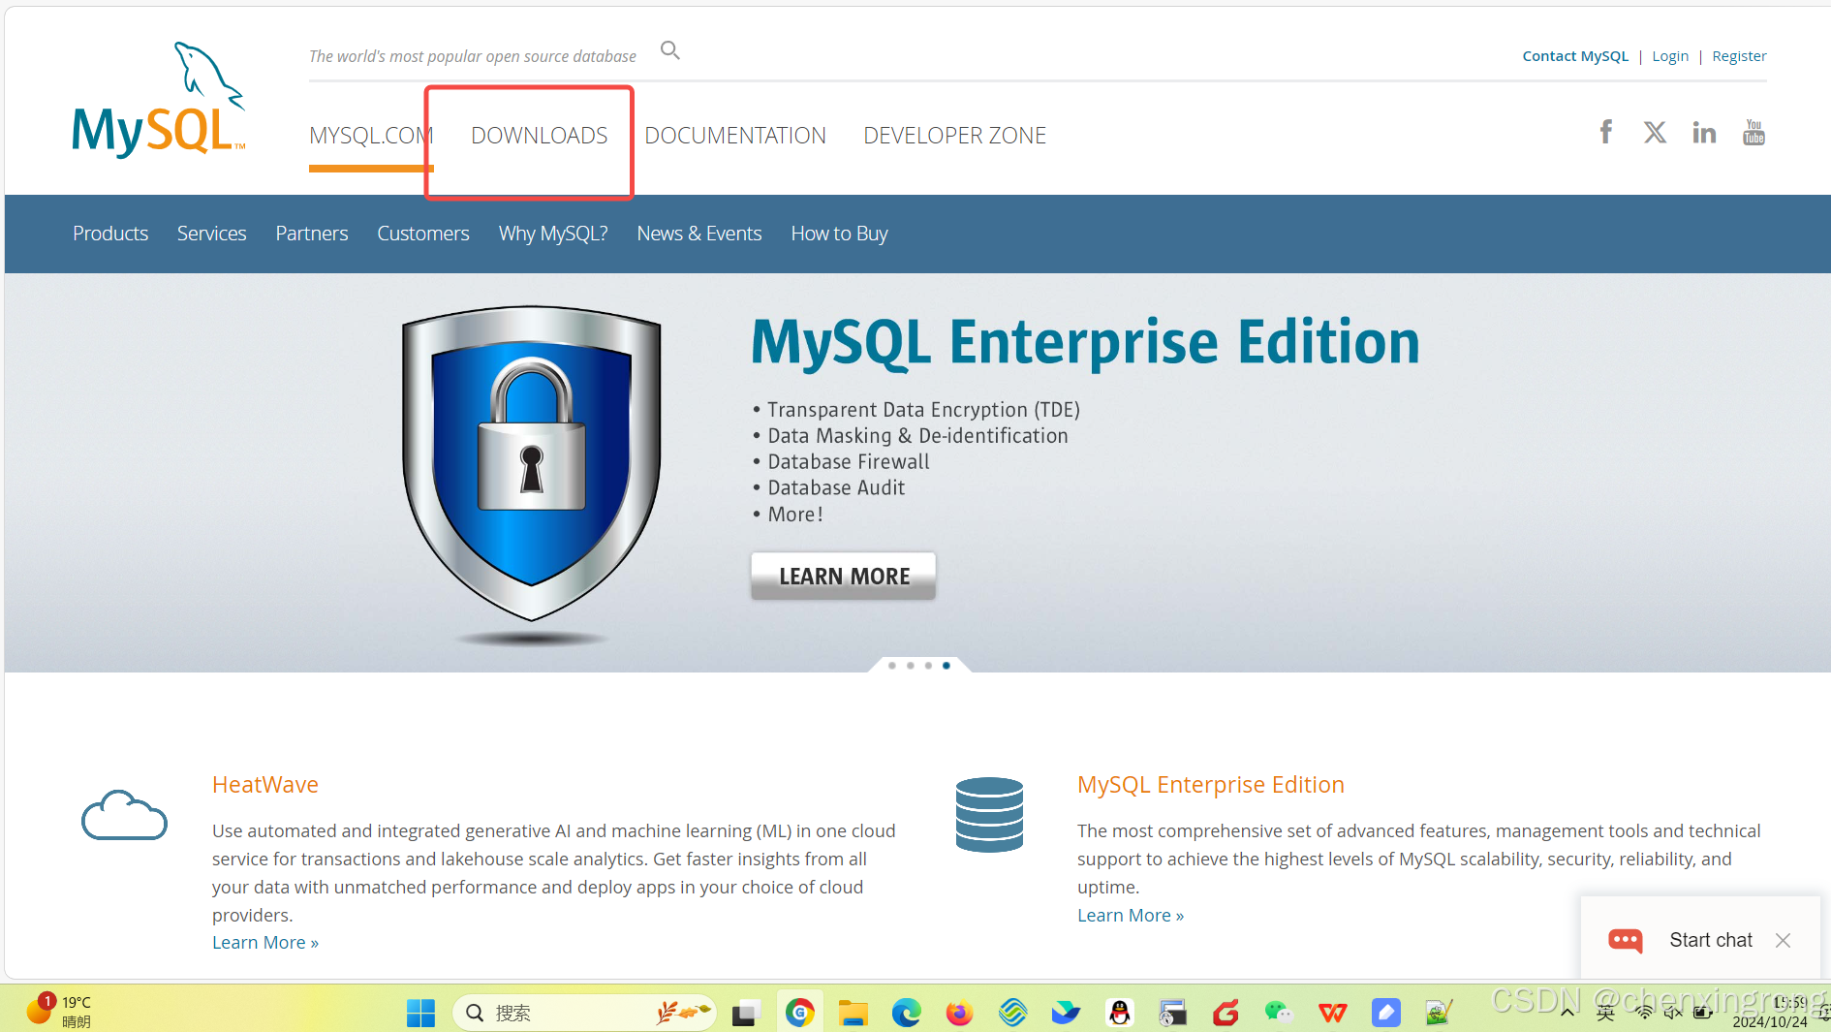Open the Partners menu
The image size is (1831, 1032).
(312, 234)
